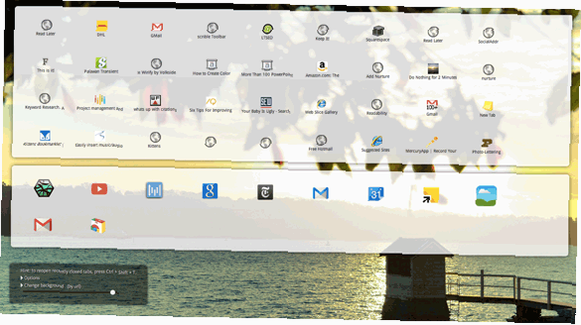Open the Amazon.com bookmark
The height and width of the screenshot is (325, 581).
[322, 70]
